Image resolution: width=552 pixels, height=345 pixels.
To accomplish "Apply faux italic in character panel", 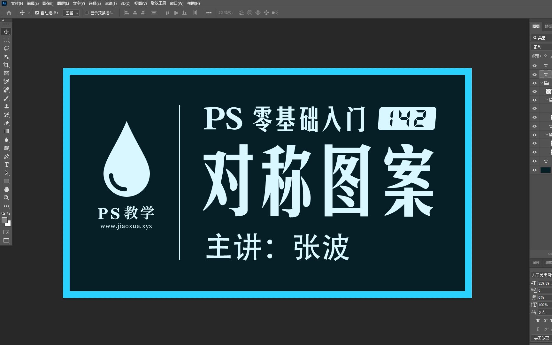I will pyautogui.click(x=546, y=320).
